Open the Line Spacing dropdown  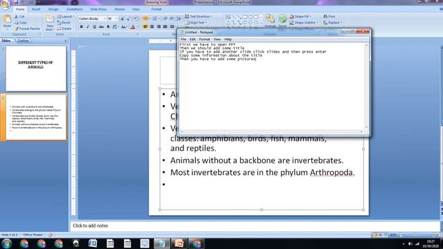point(179,19)
